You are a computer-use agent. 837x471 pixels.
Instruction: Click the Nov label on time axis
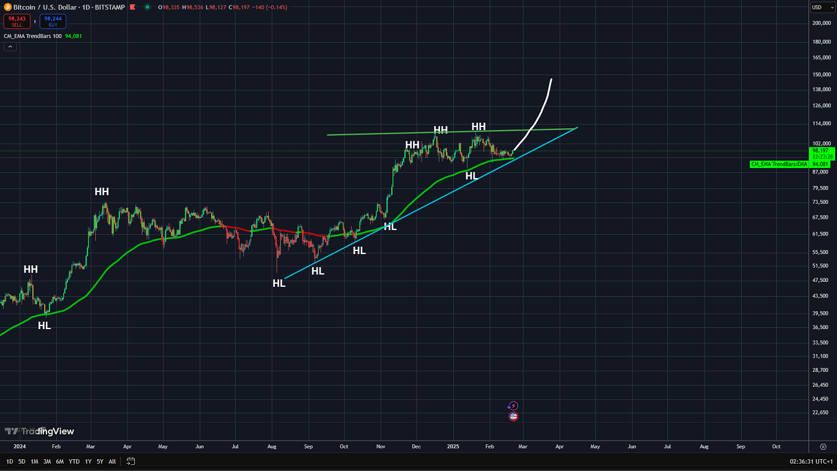(x=381, y=446)
